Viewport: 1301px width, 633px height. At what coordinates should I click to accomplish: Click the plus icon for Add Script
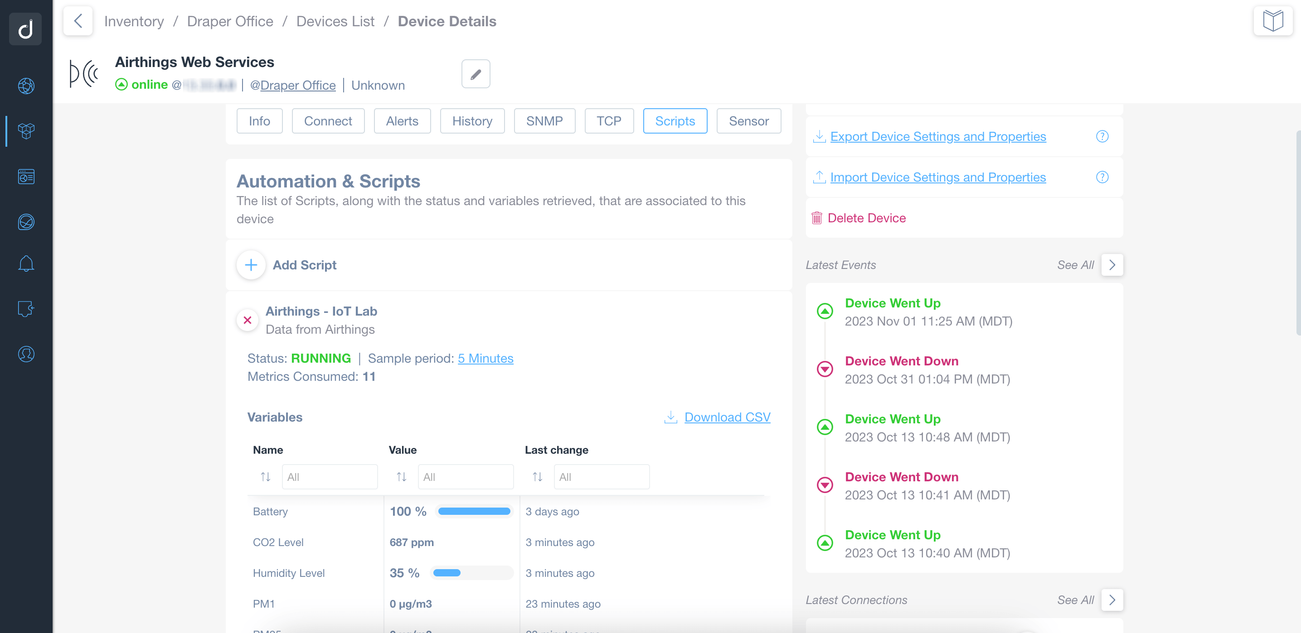(251, 265)
